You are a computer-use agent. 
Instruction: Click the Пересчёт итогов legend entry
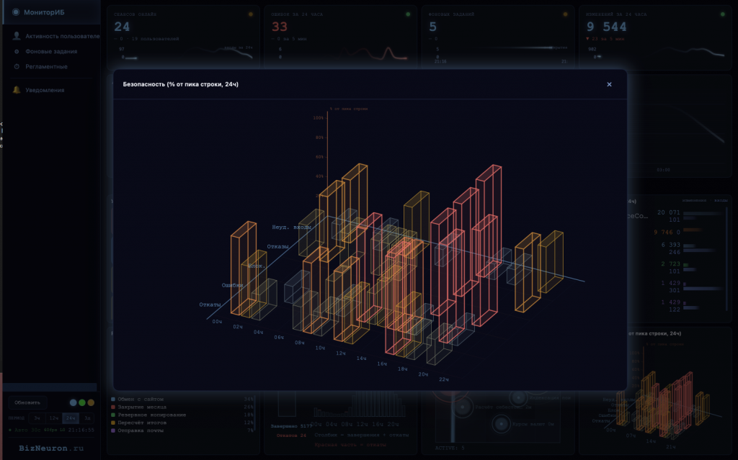point(142,423)
